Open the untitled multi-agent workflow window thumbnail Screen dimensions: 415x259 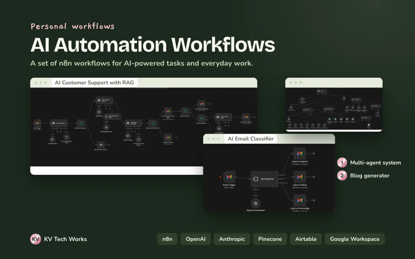(x=334, y=105)
